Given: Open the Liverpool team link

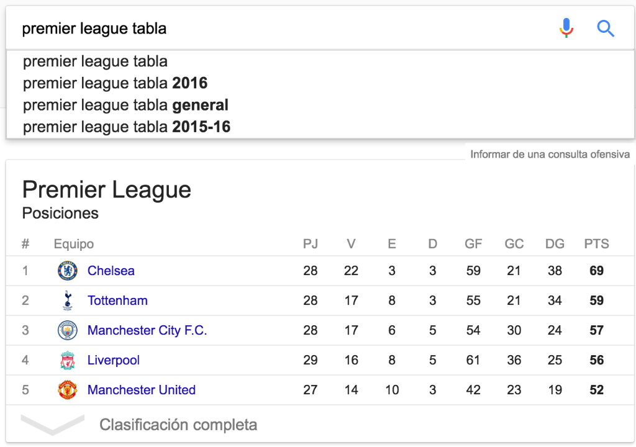Looking at the screenshot, I should [x=114, y=360].
